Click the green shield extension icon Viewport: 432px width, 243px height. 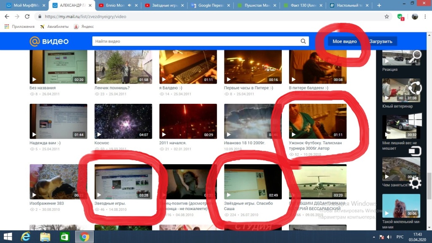tap(401, 17)
